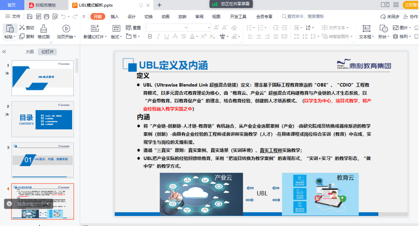This screenshot has width=419, height=226.
Task: Open the Insert (插入) ribbon tab
Action: pyautogui.click(x=114, y=17)
